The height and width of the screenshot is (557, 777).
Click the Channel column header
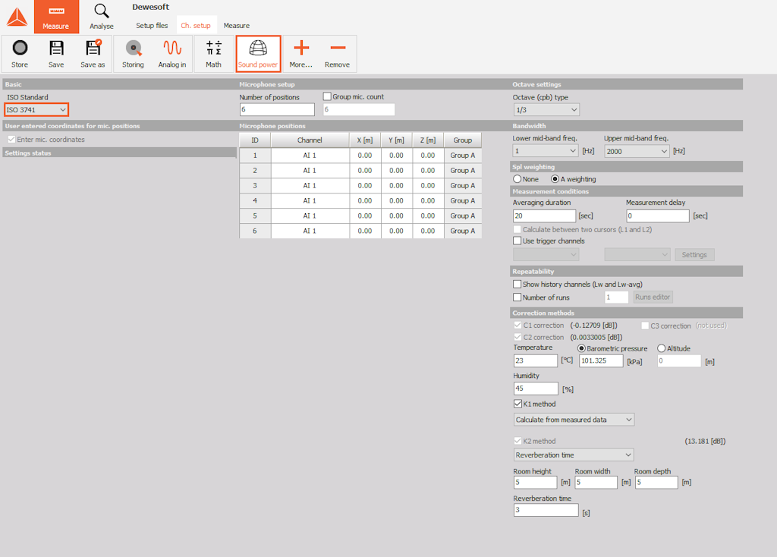pos(310,140)
